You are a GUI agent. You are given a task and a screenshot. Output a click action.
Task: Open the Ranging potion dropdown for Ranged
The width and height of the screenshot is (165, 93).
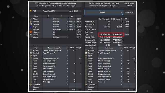click(x=62, y=29)
